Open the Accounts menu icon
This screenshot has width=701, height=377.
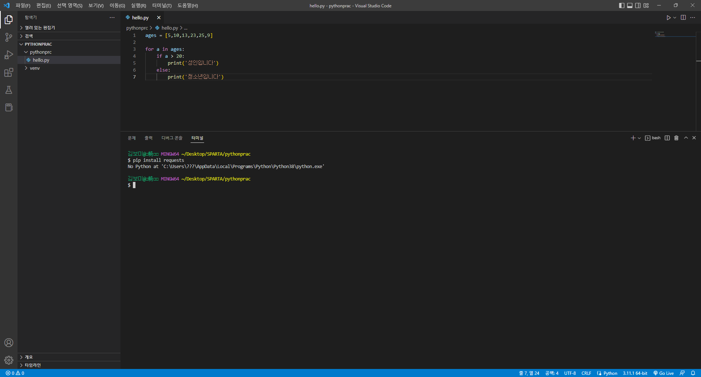9,343
